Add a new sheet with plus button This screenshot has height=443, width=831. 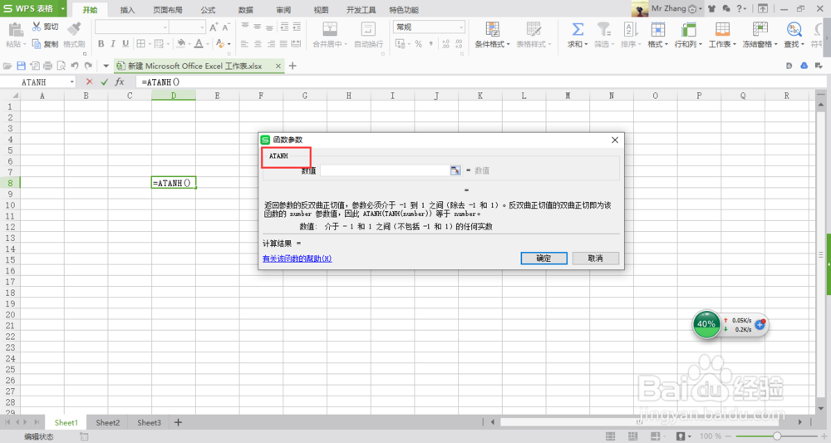click(x=178, y=422)
